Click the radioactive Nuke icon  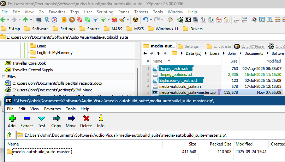pos(136,20)
